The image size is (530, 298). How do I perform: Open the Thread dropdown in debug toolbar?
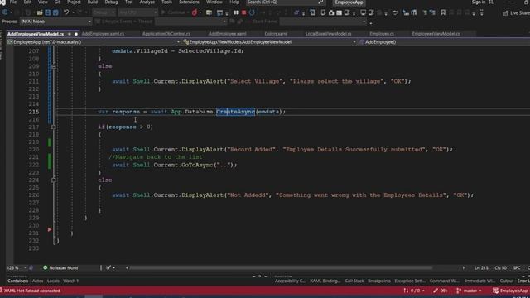coord(191,22)
